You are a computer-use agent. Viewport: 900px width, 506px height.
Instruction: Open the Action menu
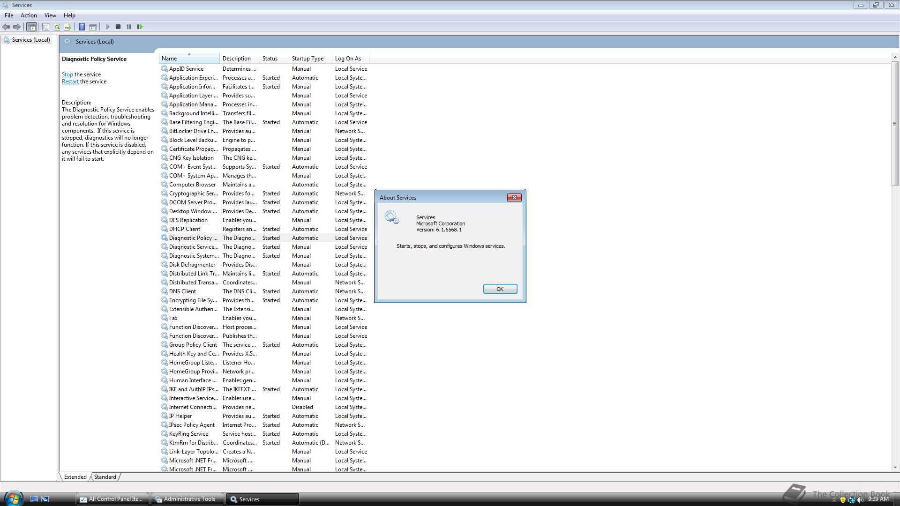click(29, 15)
